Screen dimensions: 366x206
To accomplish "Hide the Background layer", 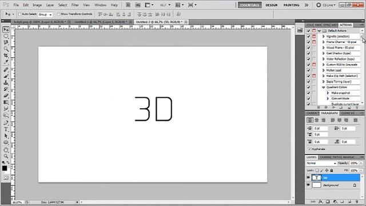I will coord(308,185).
